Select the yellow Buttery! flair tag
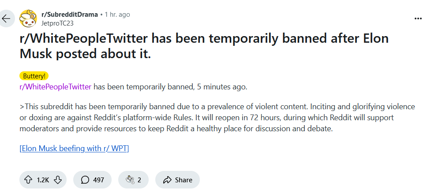The image size is (431, 192). [x=34, y=76]
